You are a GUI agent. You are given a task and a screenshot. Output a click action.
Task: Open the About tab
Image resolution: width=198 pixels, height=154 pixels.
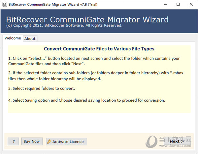(x=30, y=38)
